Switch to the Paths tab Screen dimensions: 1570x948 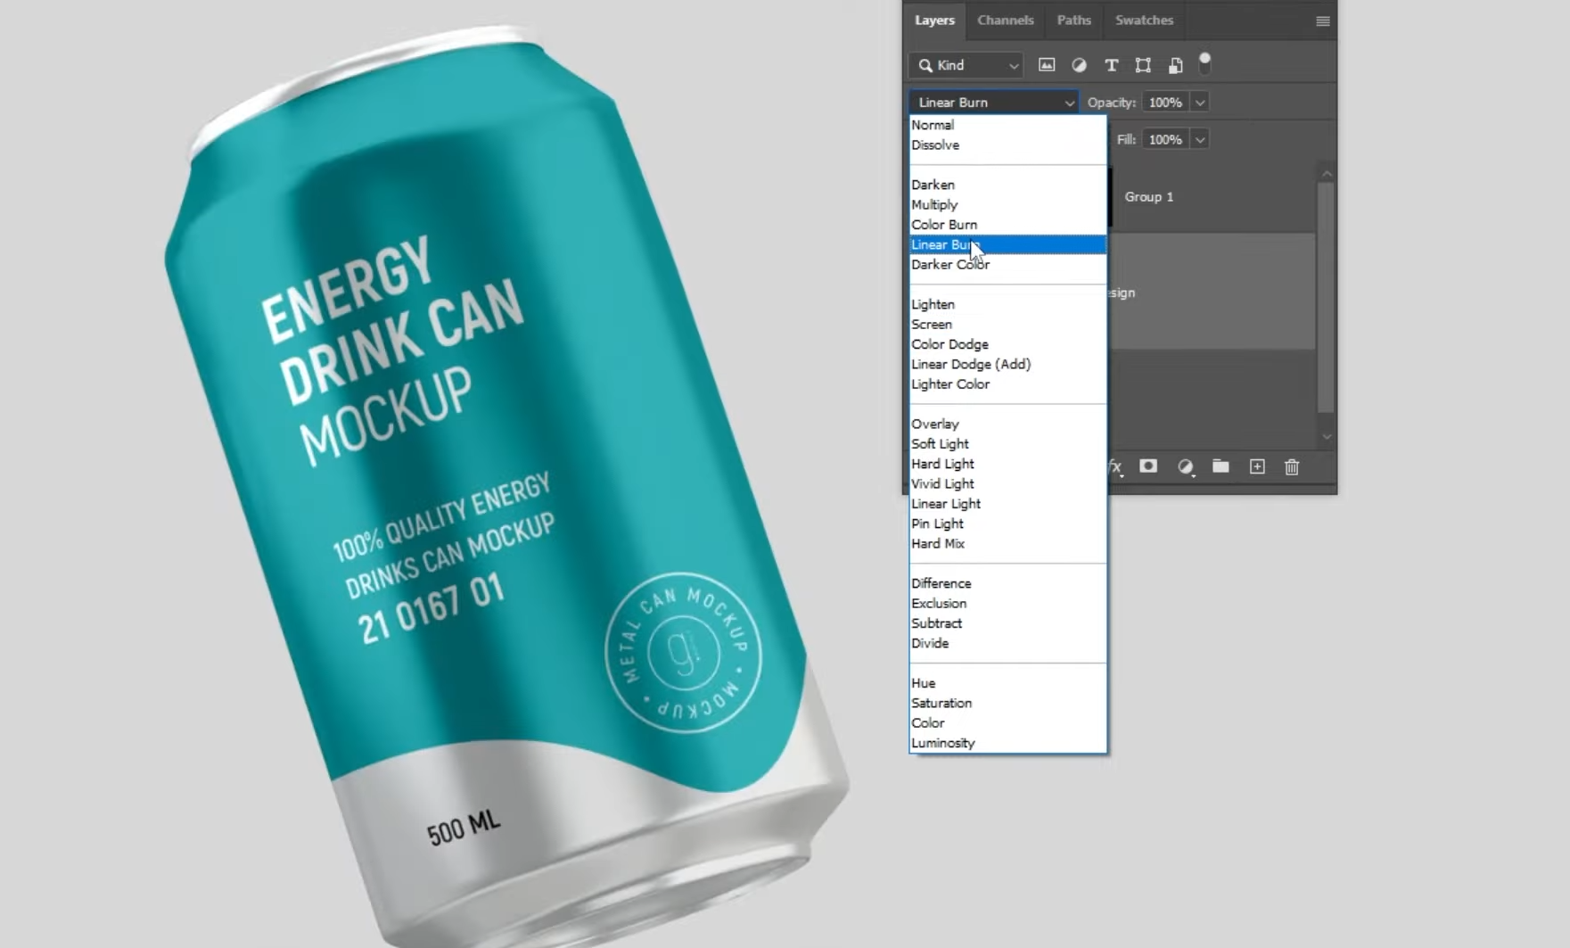(x=1073, y=20)
